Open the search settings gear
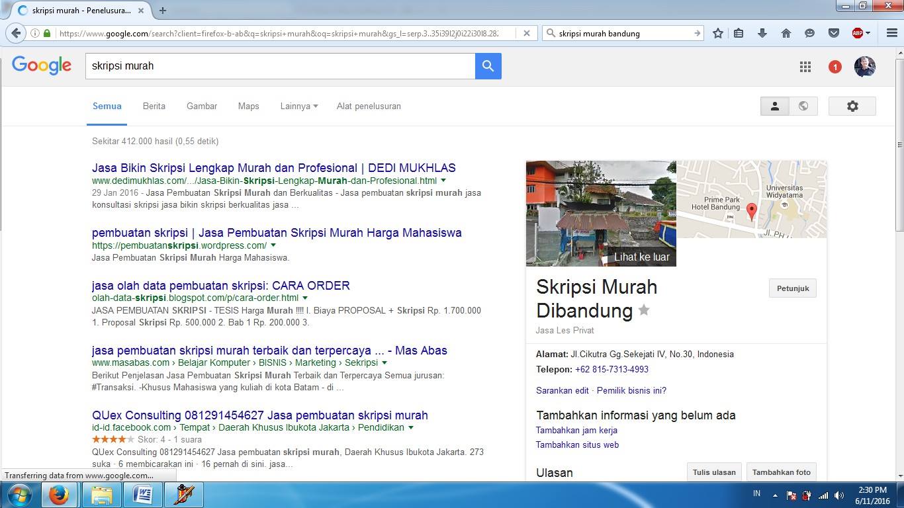The image size is (904, 508). (x=852, y=106)
